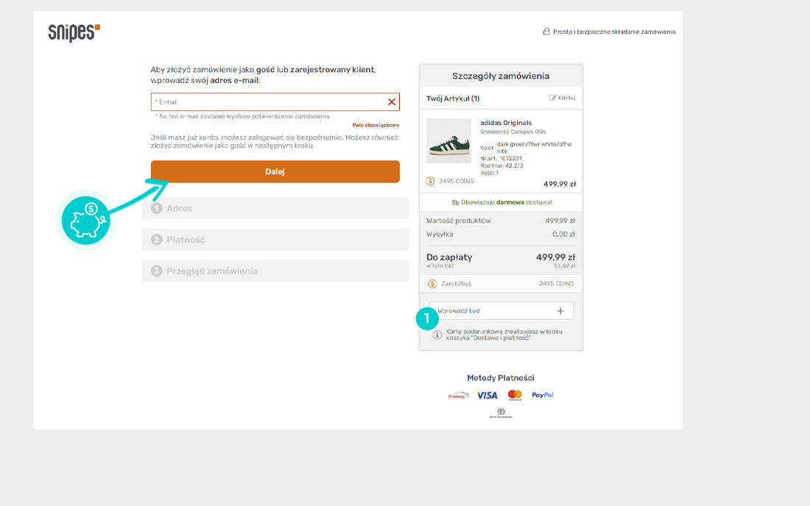Click the Wprowadź kod field

point(501,311)
